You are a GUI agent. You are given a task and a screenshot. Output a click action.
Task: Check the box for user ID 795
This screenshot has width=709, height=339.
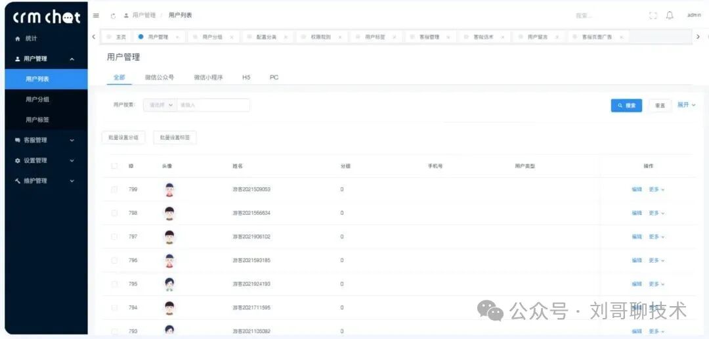114,284
